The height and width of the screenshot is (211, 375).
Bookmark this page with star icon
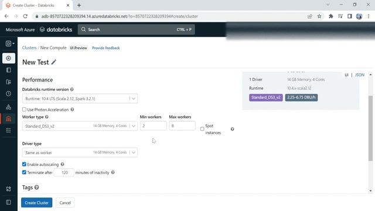pyautogui.click(x=319, y=16)
